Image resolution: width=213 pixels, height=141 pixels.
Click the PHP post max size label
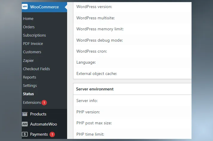point(94,123)
